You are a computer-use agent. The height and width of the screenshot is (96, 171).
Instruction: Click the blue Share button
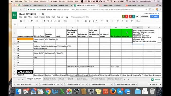coord(154,17)
